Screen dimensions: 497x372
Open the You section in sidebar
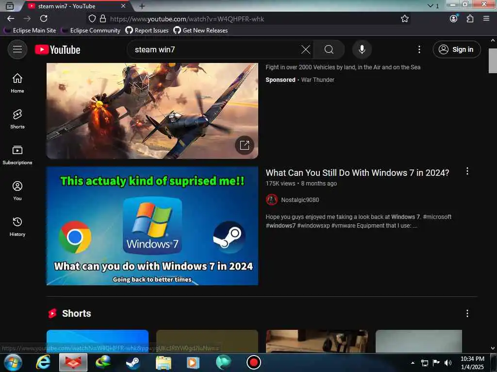(x=17, y=191)
